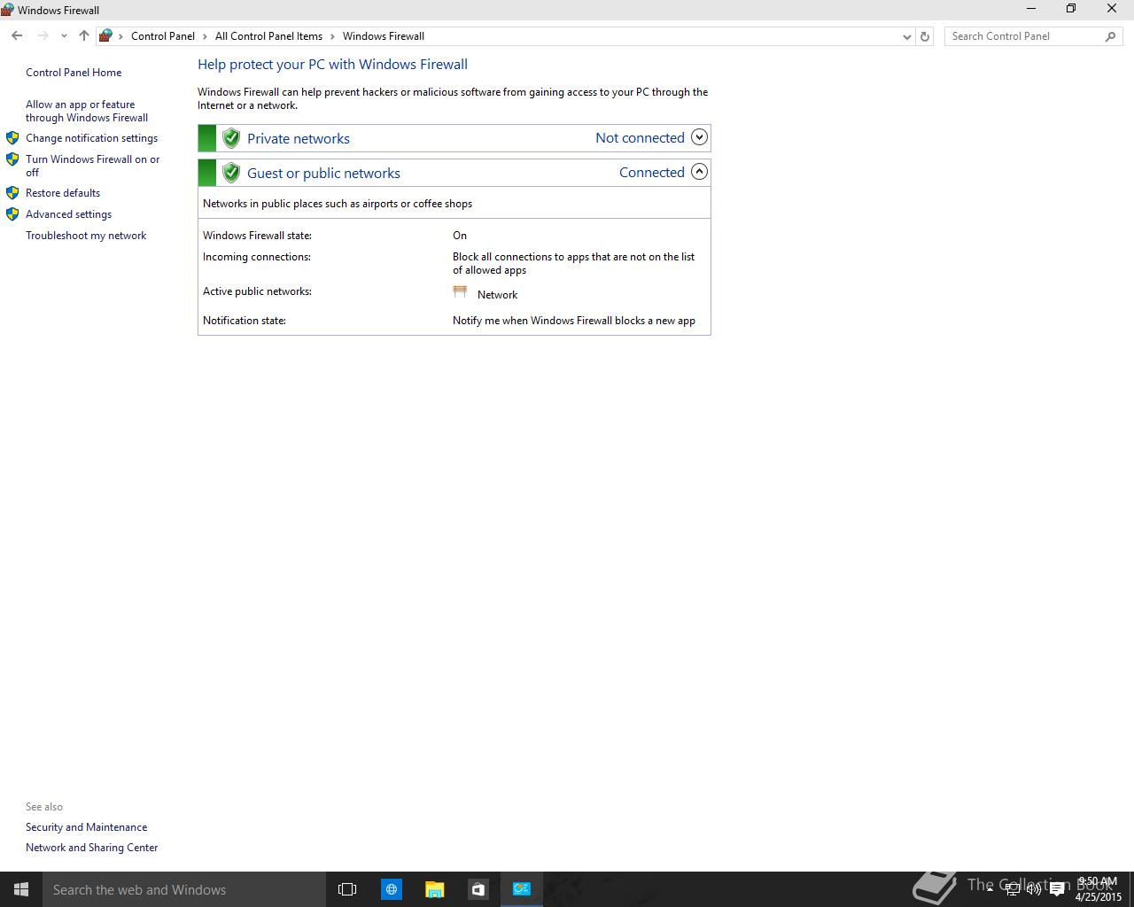The width and height of the screenshot is (1134, 907).
Task: Open File Explorer from the taskbar
Action: (434, 889)
